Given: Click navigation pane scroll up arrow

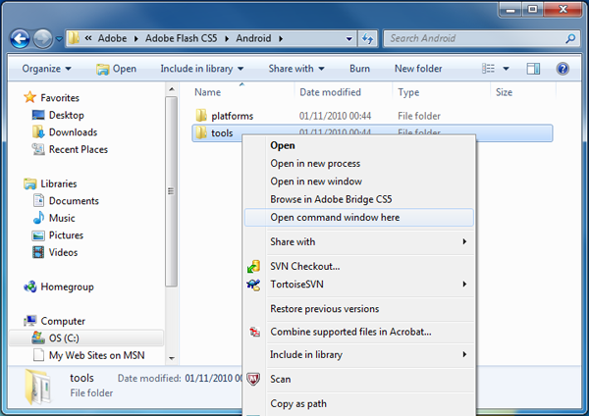Looking at the screenshot, I should click(172, 89).
